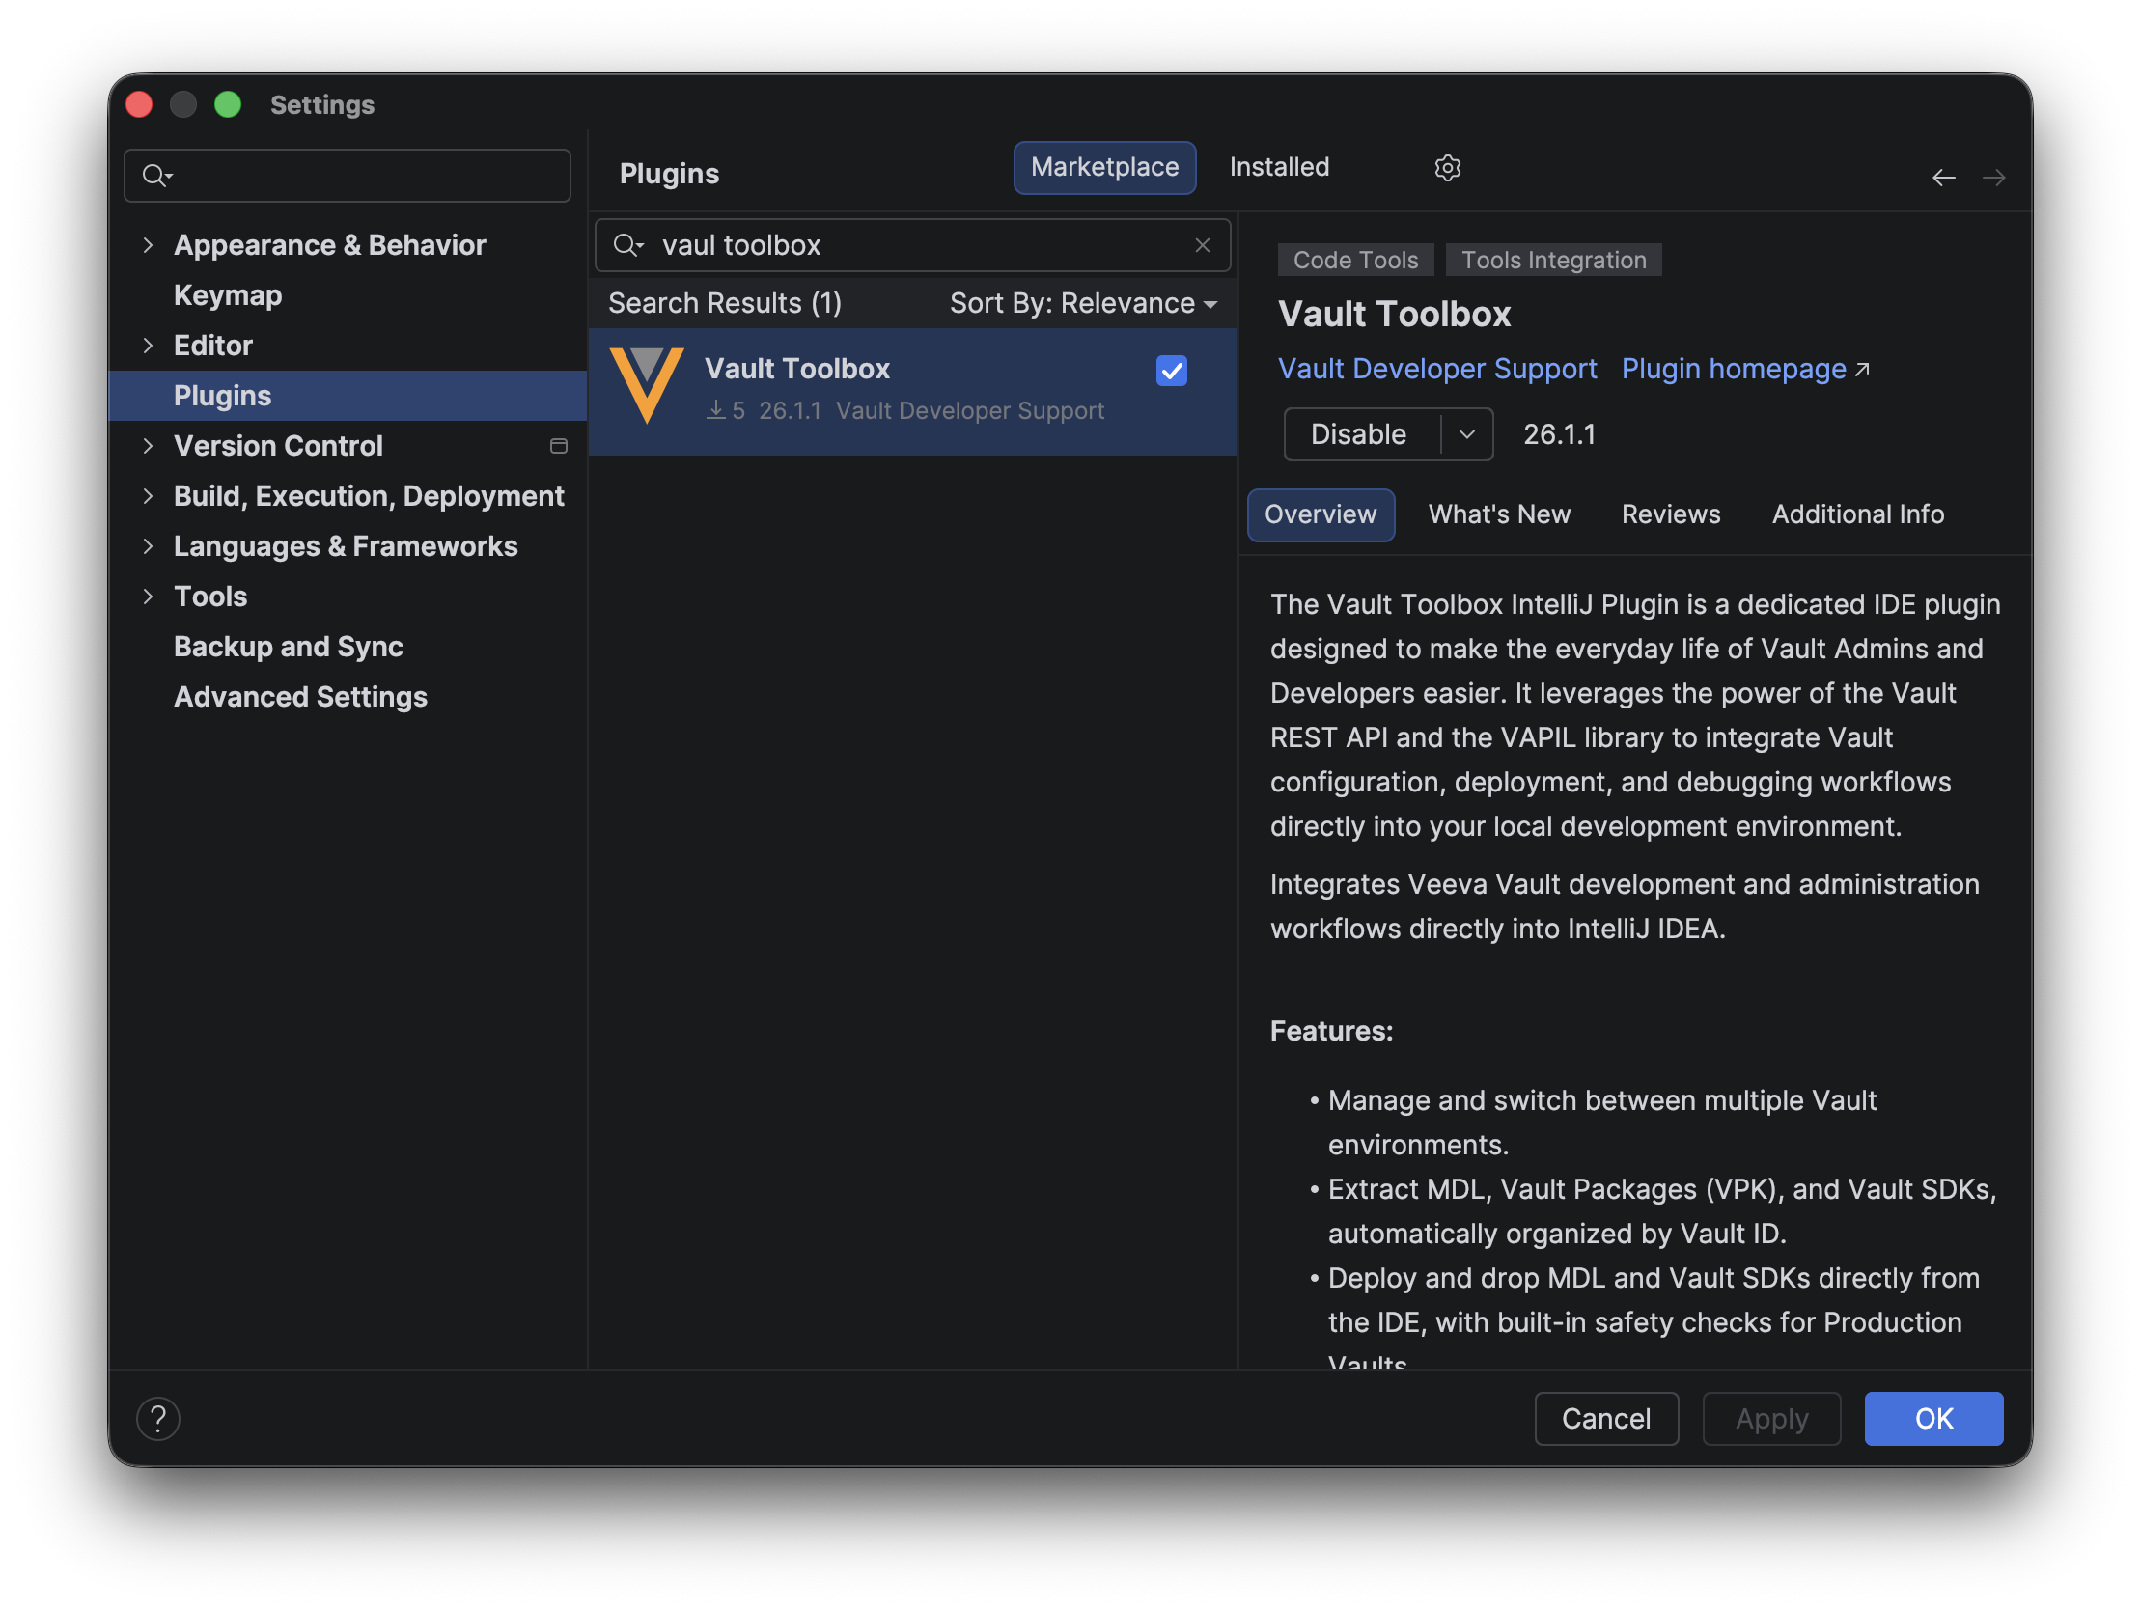Click the 'Features:' heading text
The image size is (2141, 1610).
tap(1331, 1031)
